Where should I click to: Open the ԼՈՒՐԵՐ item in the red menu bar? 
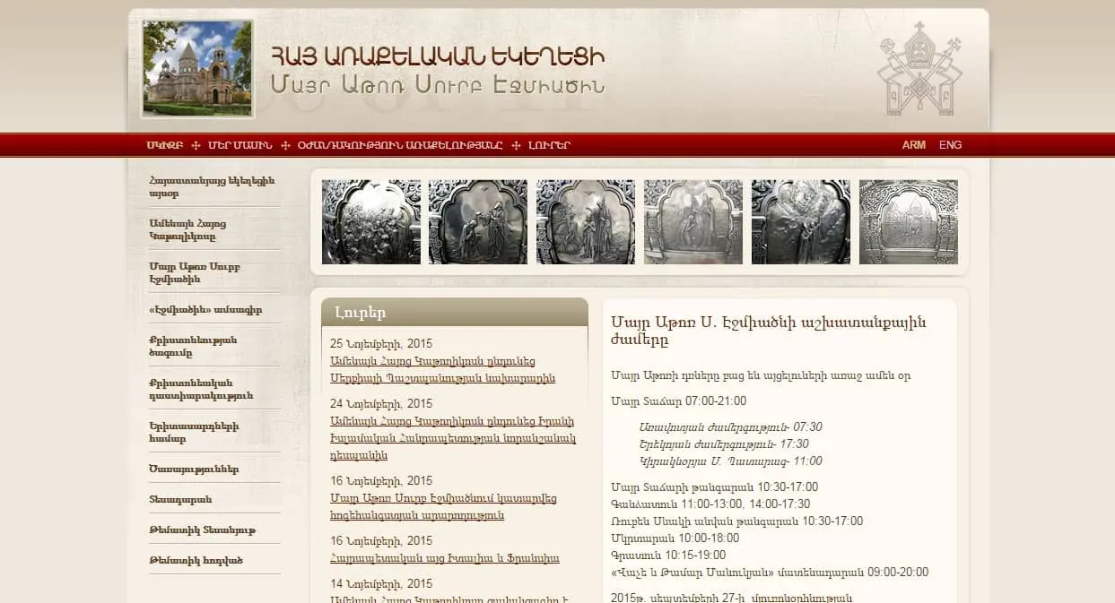pos(549,145)
